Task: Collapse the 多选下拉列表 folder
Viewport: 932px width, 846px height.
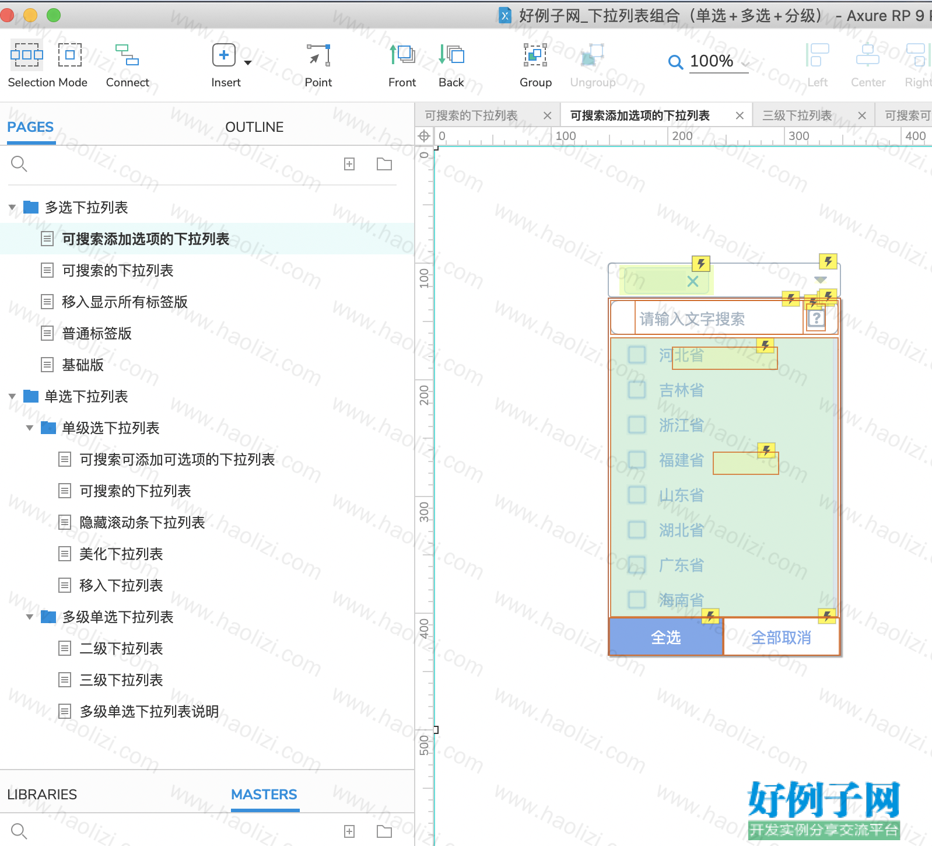Action: click(x=12, y=208)
